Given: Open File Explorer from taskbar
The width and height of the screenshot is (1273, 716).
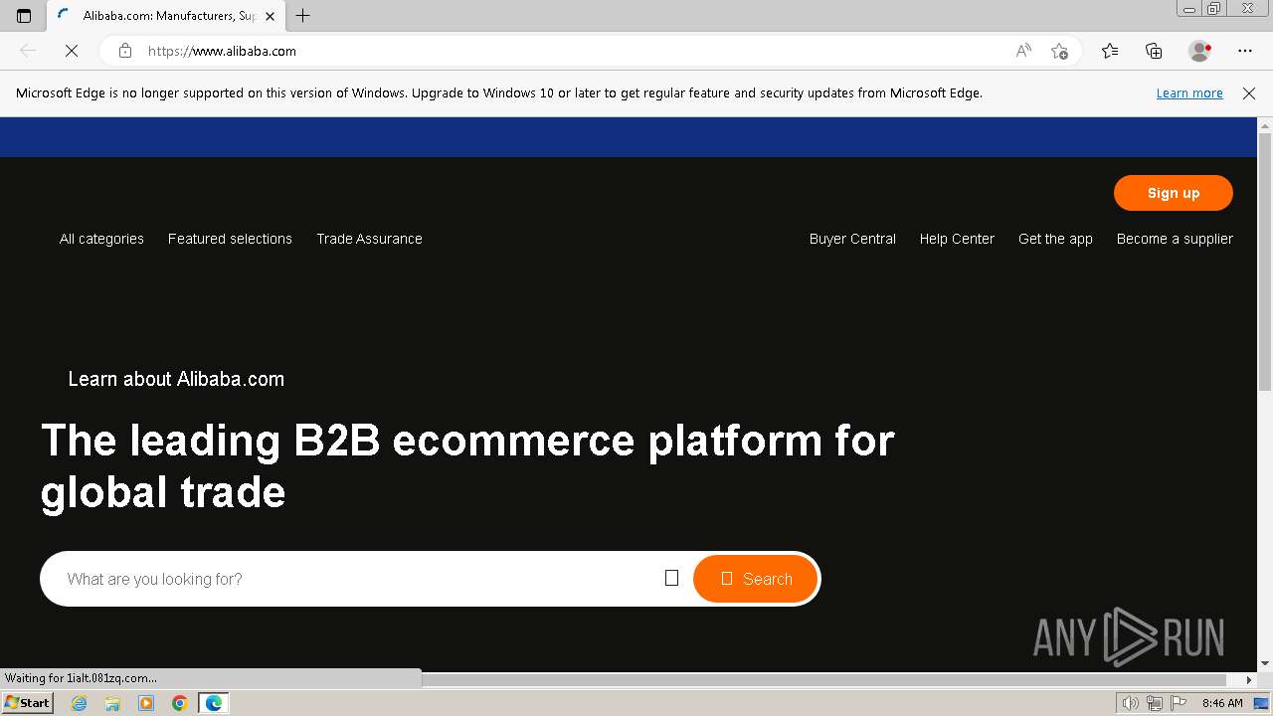Looking at the screenshot, I should [x=112, y=703].
